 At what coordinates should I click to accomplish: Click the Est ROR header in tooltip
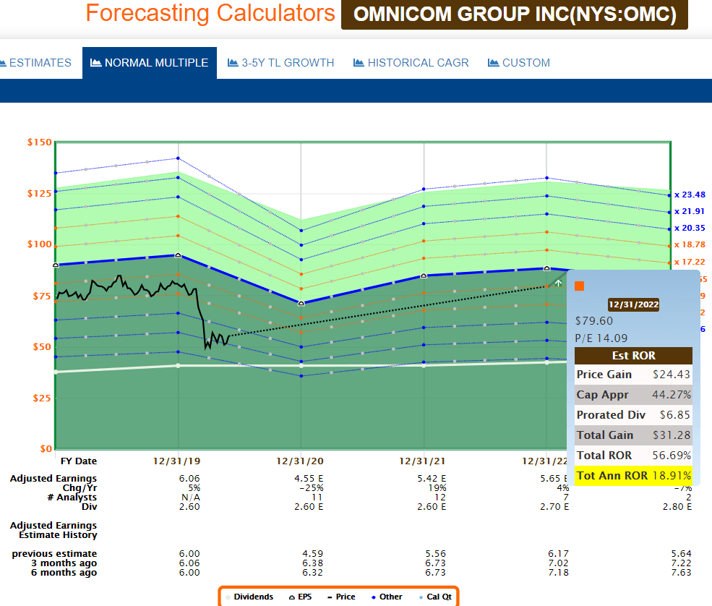[x=633, y=355]
